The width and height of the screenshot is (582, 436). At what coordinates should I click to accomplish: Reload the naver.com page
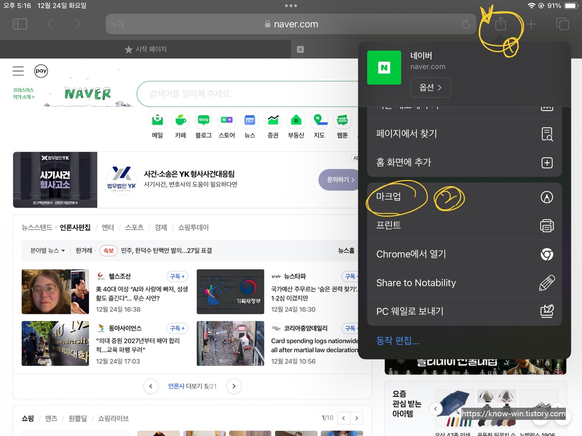(x=466, y=24)
